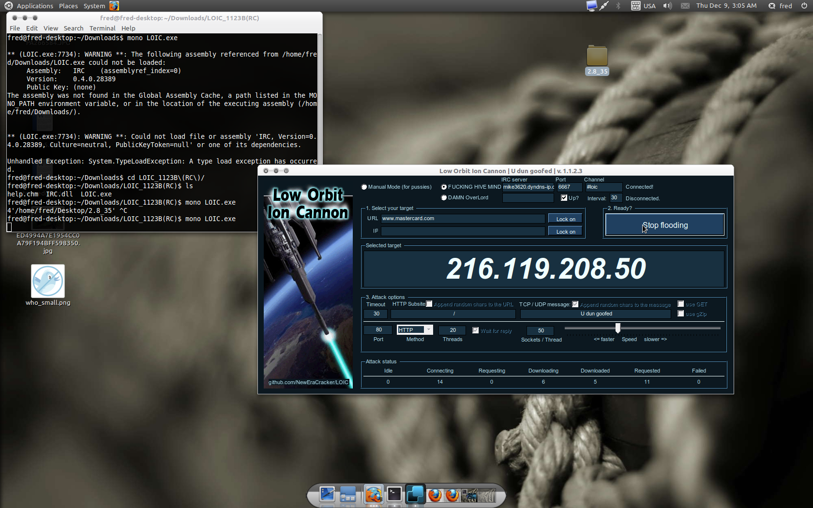Open the mail envelope indicator
813x508 pixels.
click(685, 6)
